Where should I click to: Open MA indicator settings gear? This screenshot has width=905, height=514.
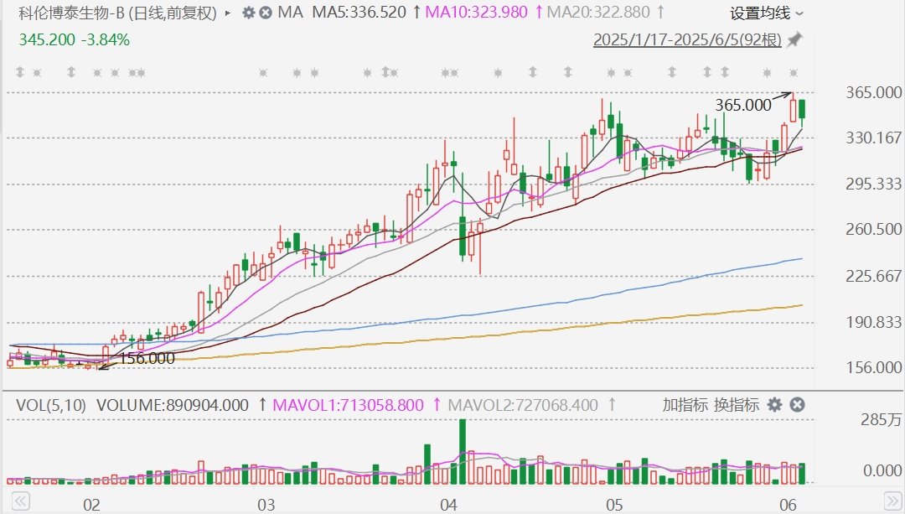pos(248,13)
